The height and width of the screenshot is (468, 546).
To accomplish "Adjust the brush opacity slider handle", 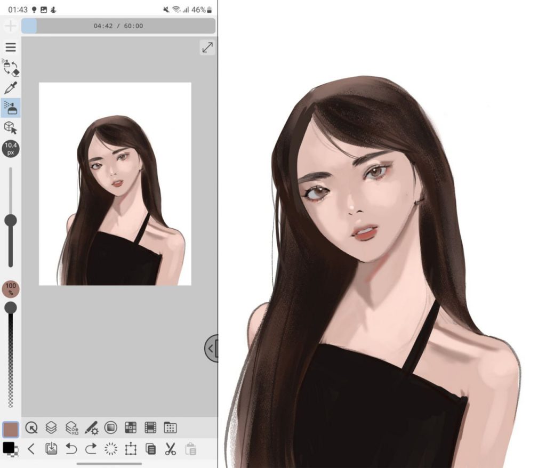I will [11, 308].
